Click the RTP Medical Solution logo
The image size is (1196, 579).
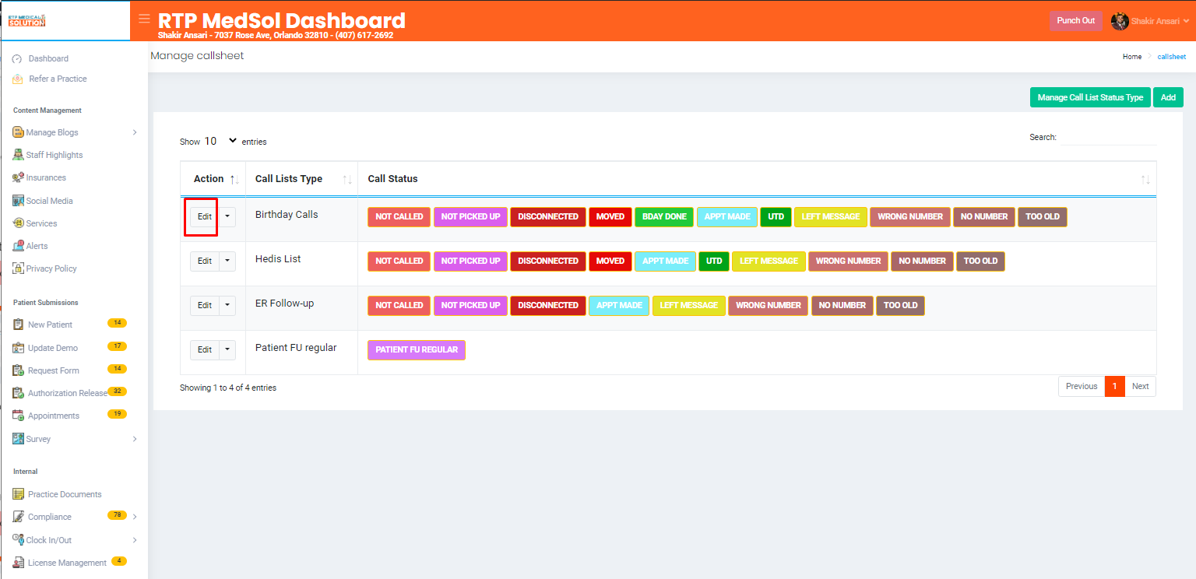[26, 19]
